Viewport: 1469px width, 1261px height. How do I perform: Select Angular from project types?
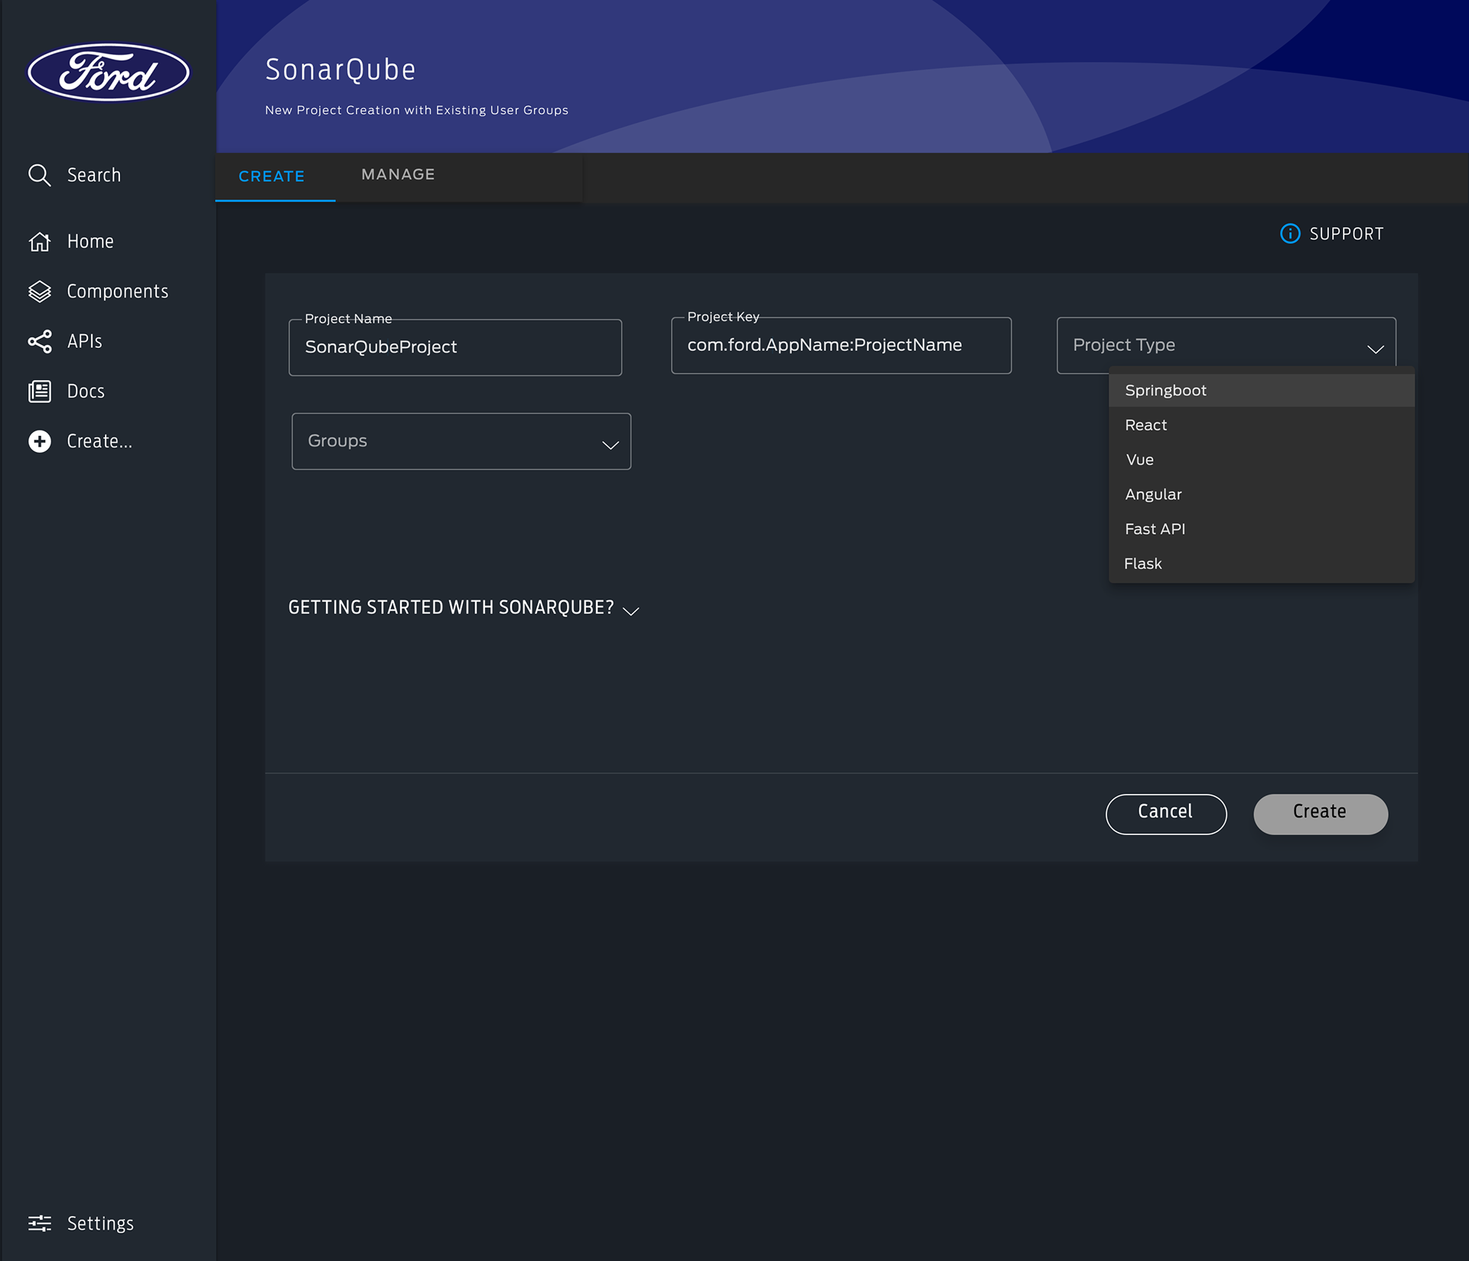point(1261,494)
